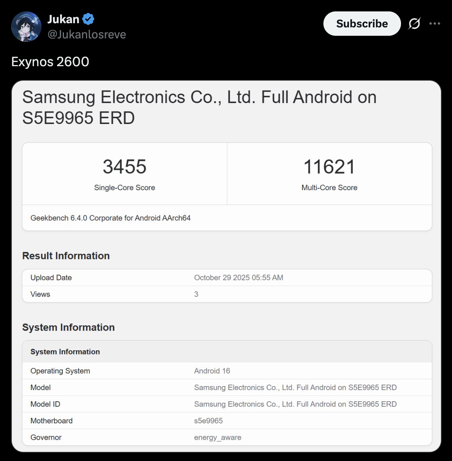452x461 pixels.
Task: Expand the Geekbench screenshot to full view
Action: pyautogui.click(x=226, y=266)
